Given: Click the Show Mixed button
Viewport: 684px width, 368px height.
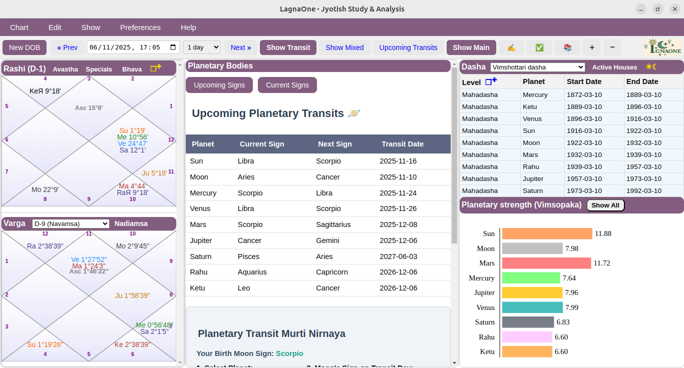Looking at the screenshot, I should click(x=345, y=47).
